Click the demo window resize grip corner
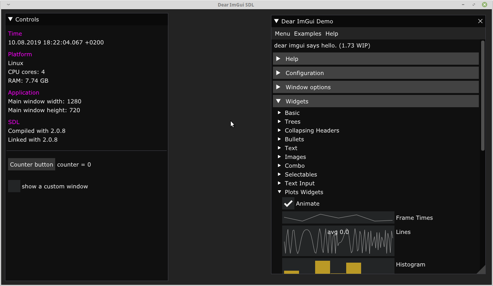493x286 pixels. [482, 270]
